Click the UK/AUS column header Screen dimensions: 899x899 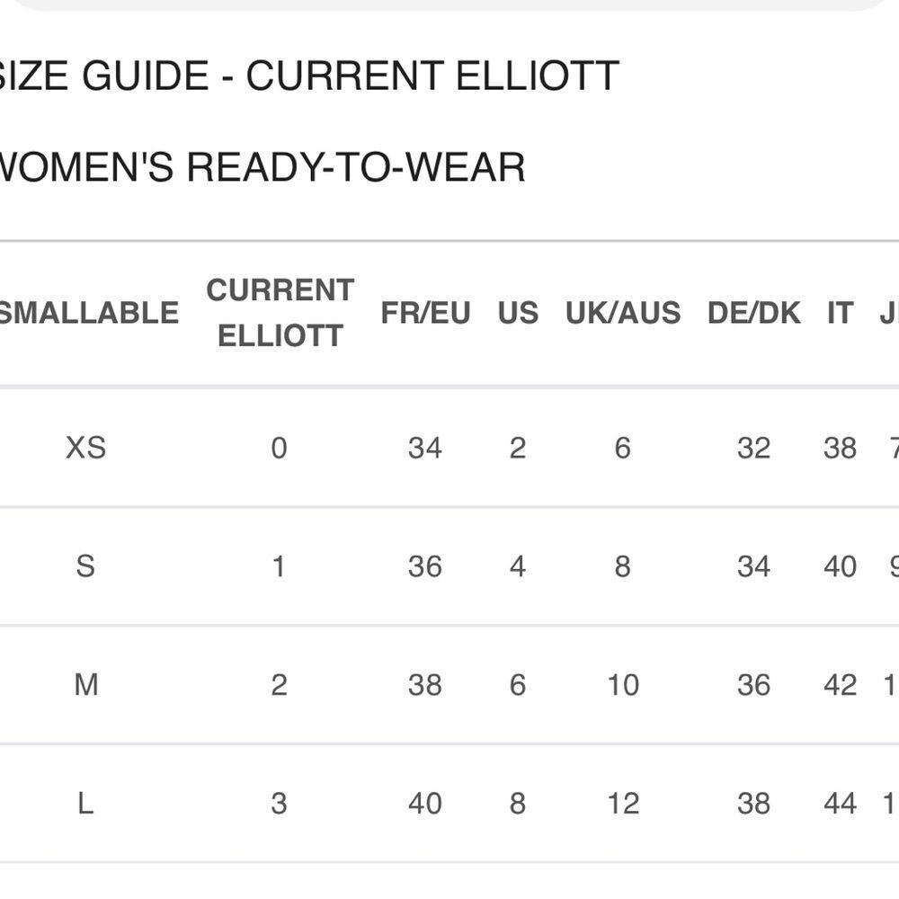point(623,313)
